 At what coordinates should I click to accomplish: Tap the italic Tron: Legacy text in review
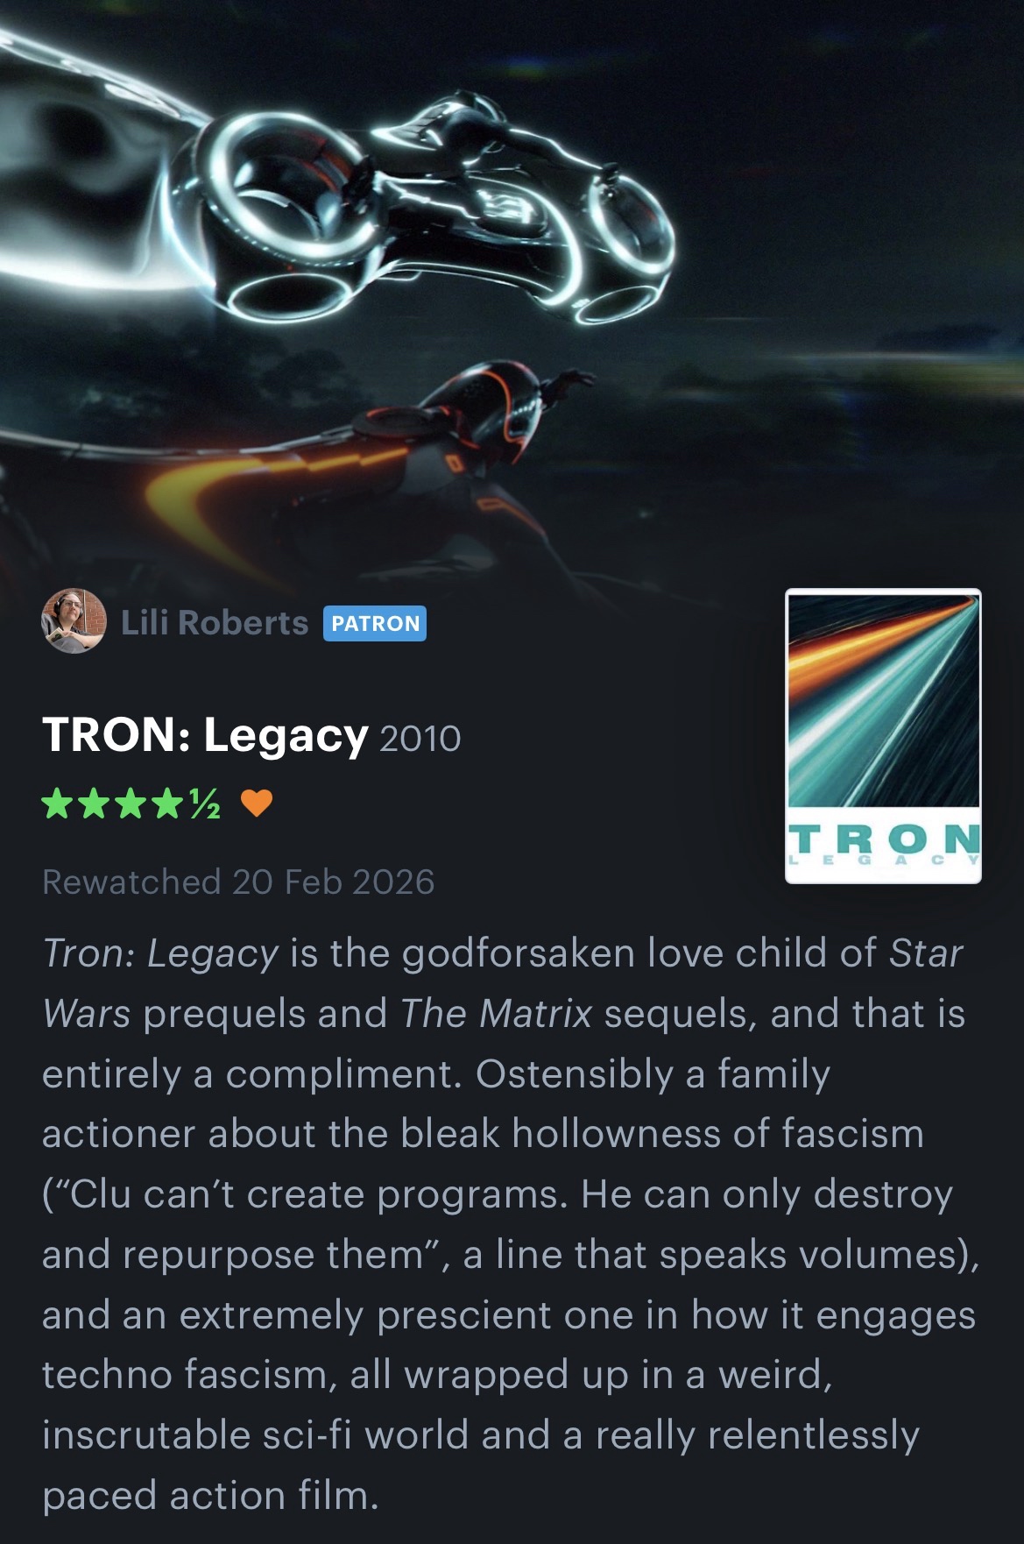160,953
